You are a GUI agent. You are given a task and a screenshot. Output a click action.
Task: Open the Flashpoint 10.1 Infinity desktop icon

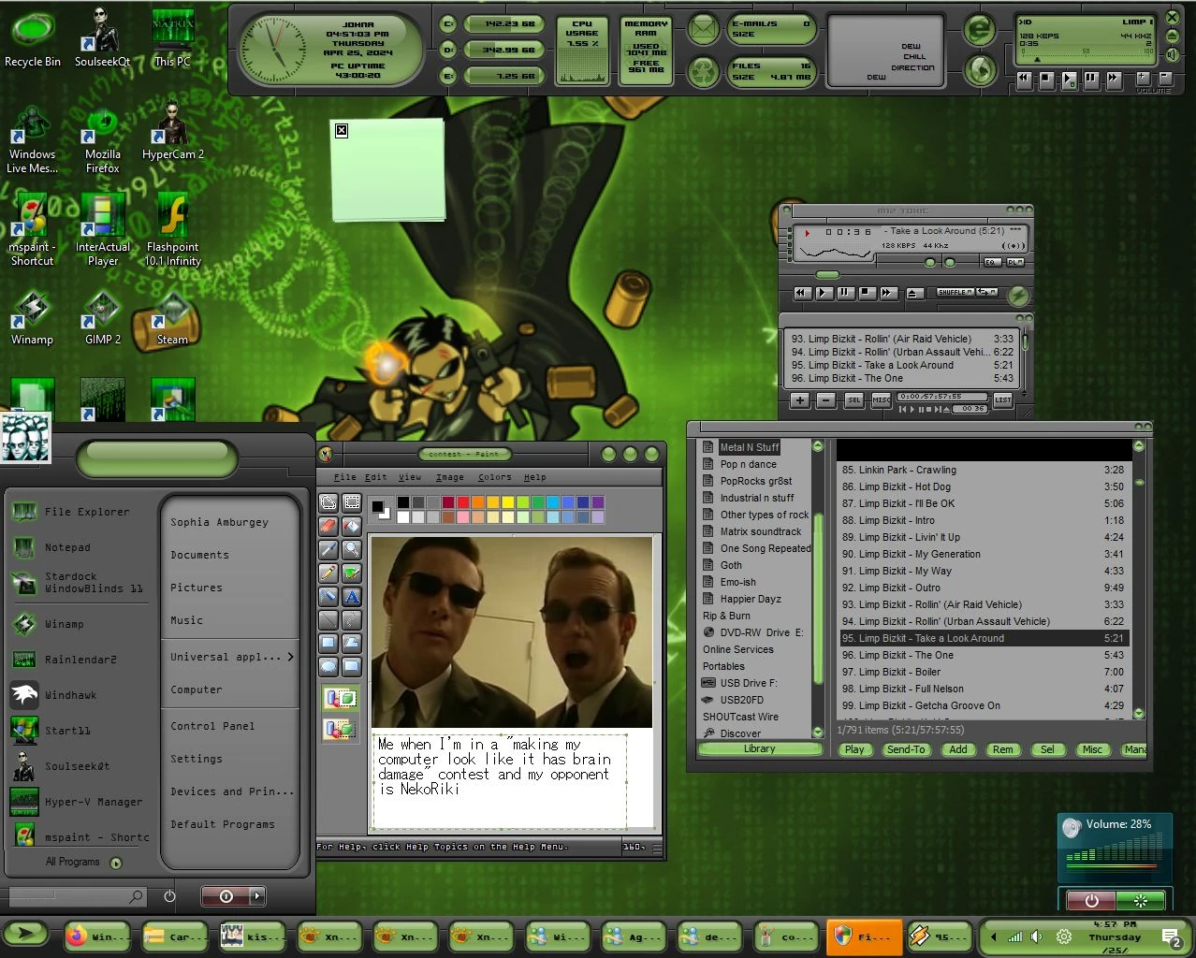(x=173, y=230)
